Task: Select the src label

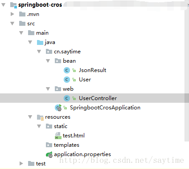Action: tap(31, 24)
